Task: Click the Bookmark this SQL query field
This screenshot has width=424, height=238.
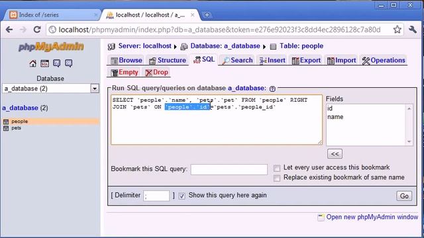Action: tap(229, 169)
